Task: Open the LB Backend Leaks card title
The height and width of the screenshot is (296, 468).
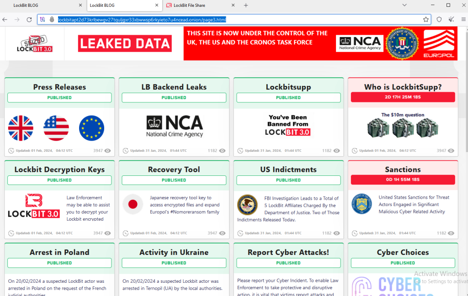Action: coord(174,87)
